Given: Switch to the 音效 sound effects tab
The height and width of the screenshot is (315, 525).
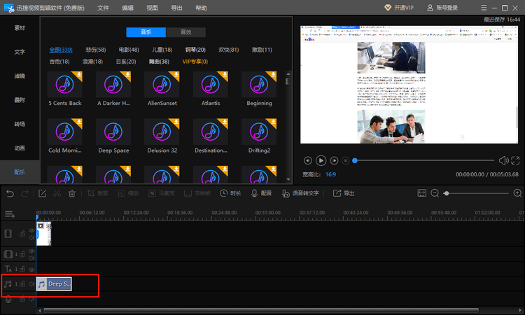Looking at the screenshot, I should pos(185,32).
